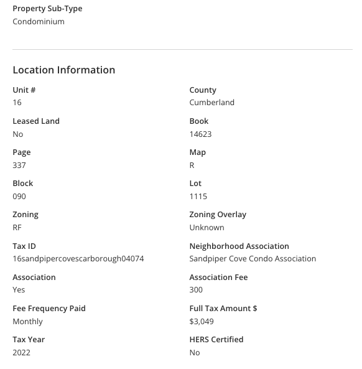Image resolution: width=362 pixels, height=369 pixels.
Task: Select the Association Fee value 300
Action: pyautogui.click(x=196, y=290)
